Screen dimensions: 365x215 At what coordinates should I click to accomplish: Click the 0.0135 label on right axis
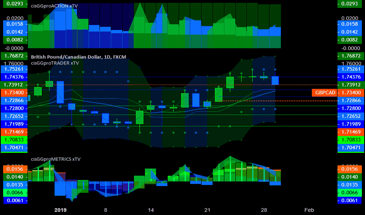[350, 185]
